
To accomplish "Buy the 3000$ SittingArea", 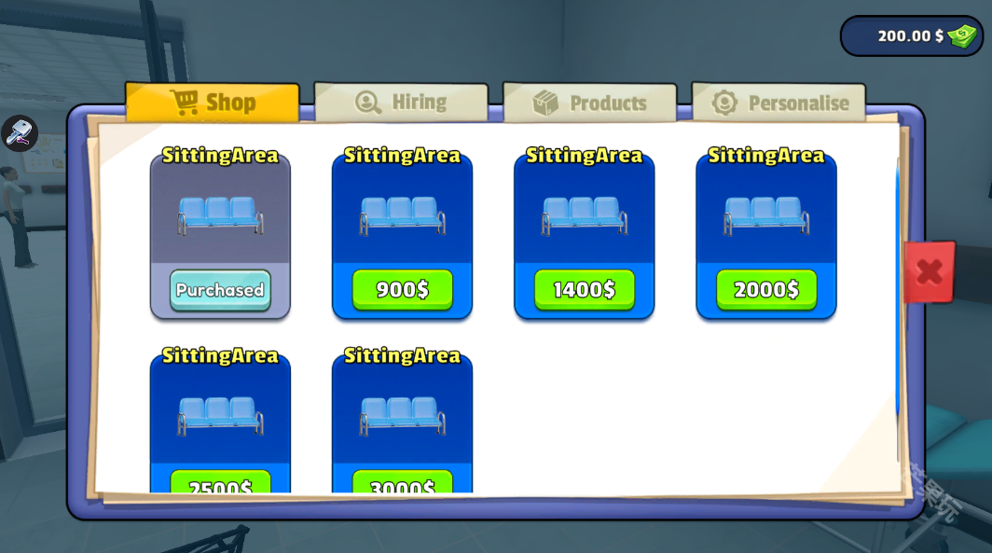I will [402, 483].
